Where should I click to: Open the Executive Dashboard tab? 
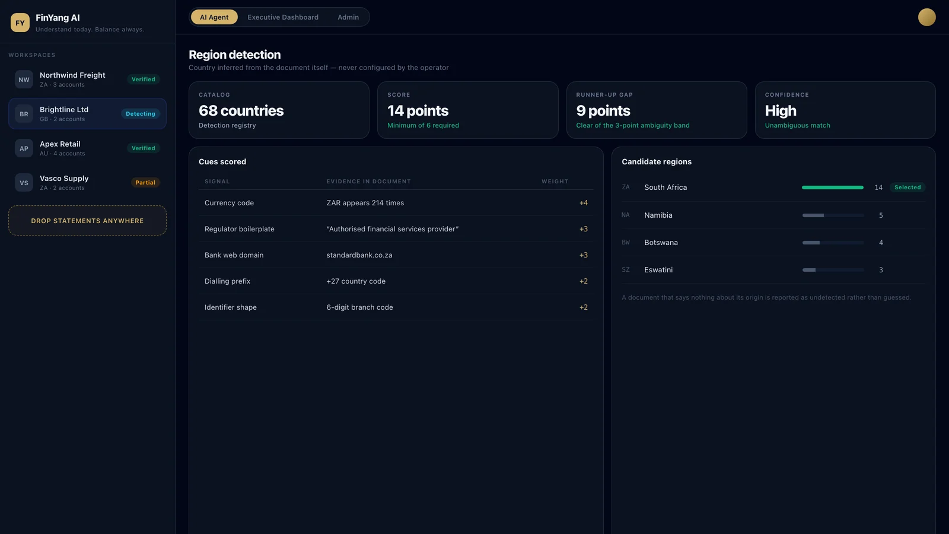[x=283, y=17]
